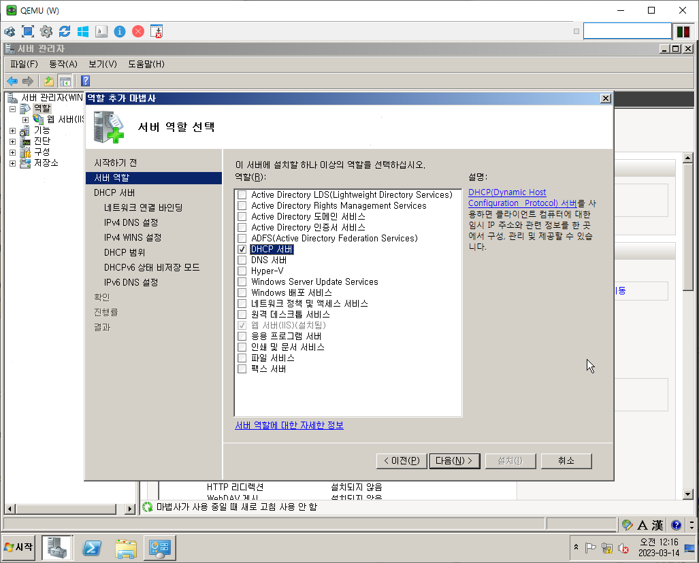Check the 팩스 서버 role checkbox

(242, 369)
